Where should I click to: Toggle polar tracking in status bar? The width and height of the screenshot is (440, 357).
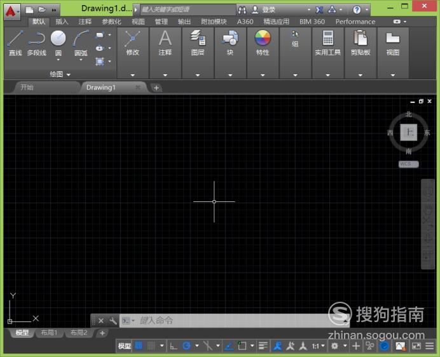(x=186, y=346)
